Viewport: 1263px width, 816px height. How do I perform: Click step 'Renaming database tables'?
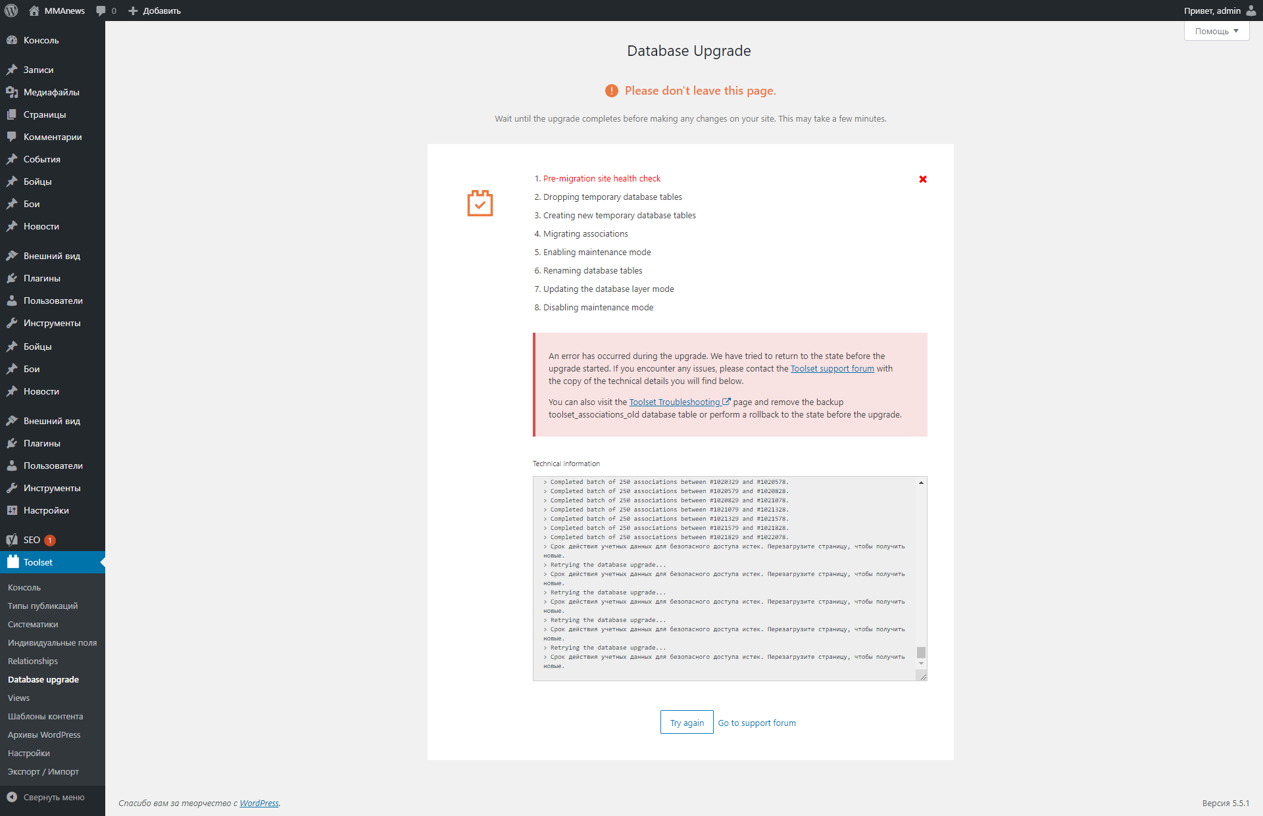tap(593, 270)
